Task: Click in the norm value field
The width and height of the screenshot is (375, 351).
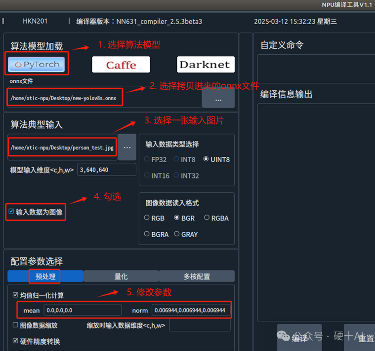Action: pos(190,310)
